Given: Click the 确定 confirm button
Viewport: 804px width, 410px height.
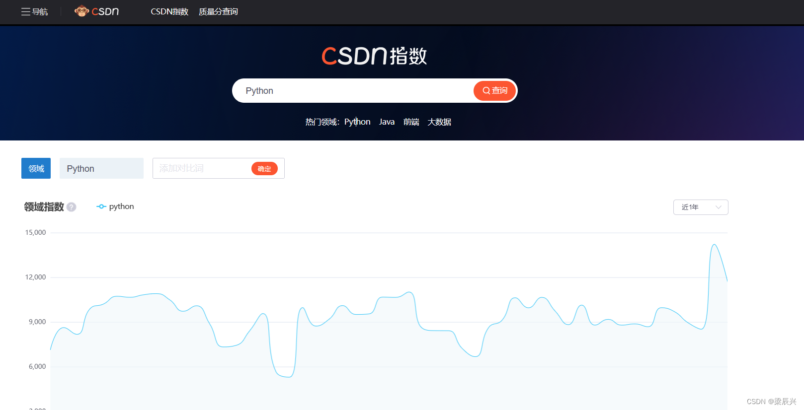Looking at the screenshot, I should pyautogui.click(x=264, y=169).
